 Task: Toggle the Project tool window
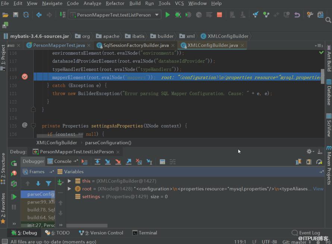click(3, 57)
